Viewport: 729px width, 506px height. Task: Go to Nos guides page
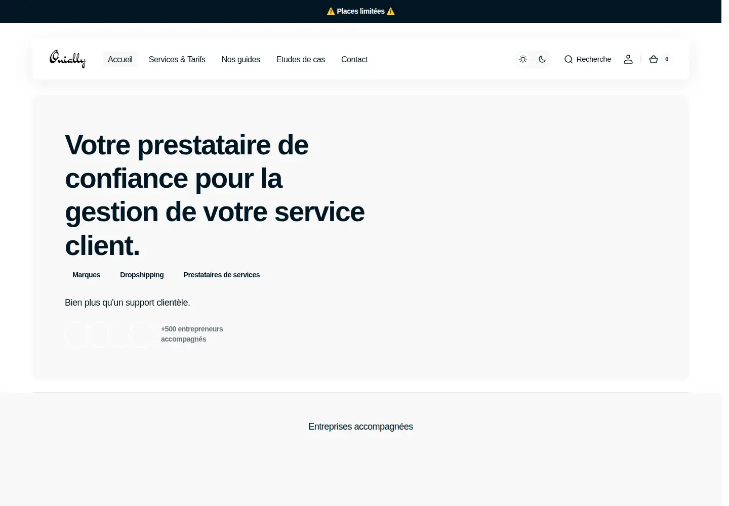(241, 59)
